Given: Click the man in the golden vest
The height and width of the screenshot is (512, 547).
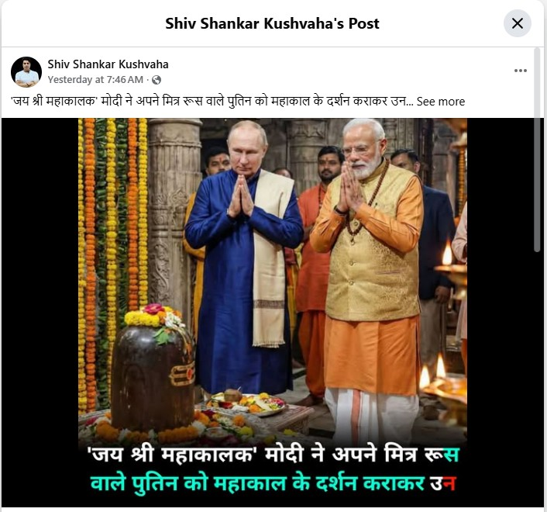Looking at the screenshot, I should (367, 279).
